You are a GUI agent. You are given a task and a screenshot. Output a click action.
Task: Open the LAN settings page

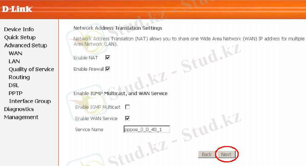tap(14, 61)
